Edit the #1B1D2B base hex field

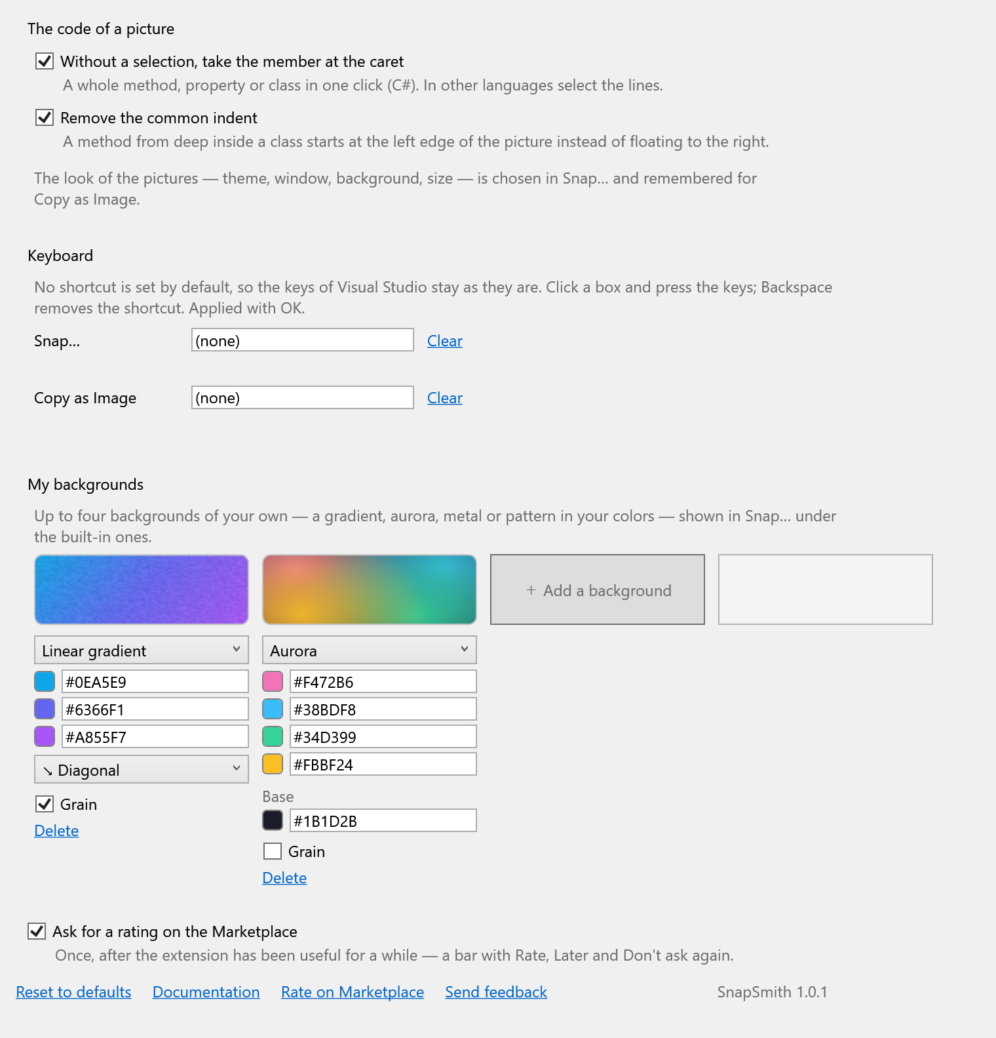(x=383, y=820)
